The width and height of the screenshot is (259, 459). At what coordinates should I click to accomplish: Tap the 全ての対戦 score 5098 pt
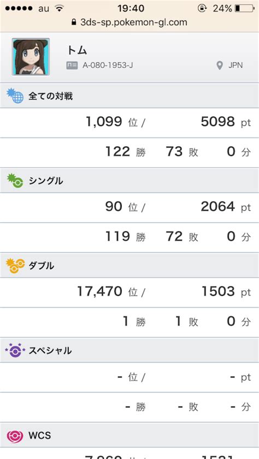226,122
